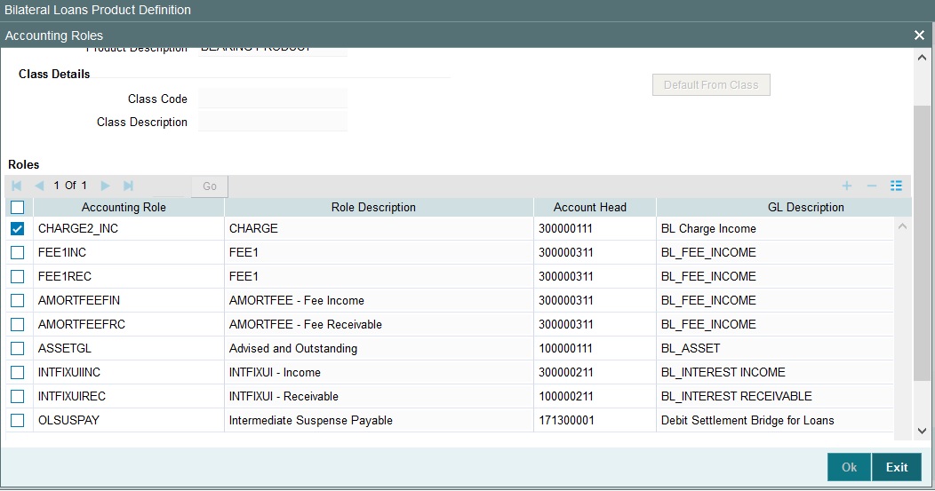
Task: Uncheck the CHARGE2_INC row checkbox
Action: pyautogui.click(x=17, y=229)
